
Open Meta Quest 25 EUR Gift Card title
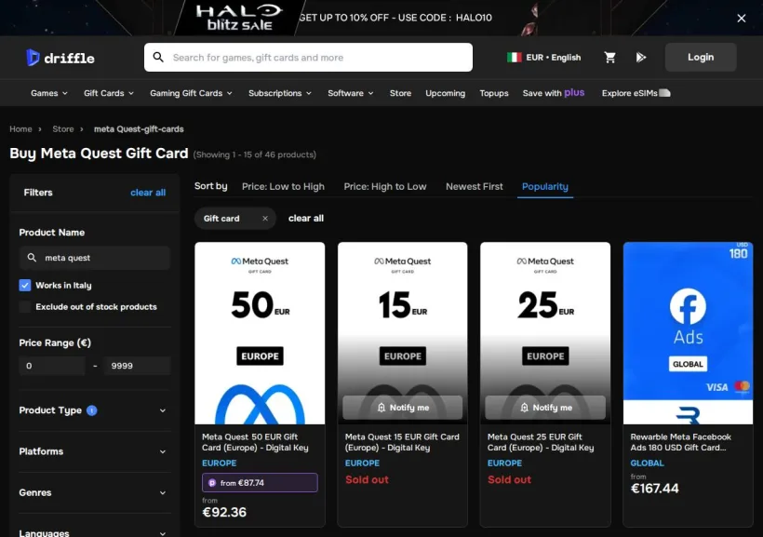pos(541,442)
